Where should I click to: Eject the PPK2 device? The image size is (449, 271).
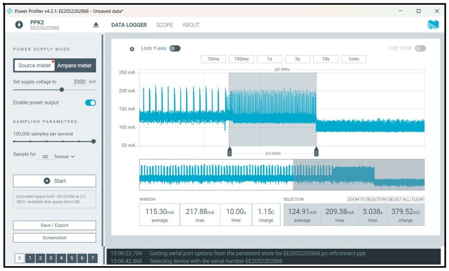[x=96, y=25]
